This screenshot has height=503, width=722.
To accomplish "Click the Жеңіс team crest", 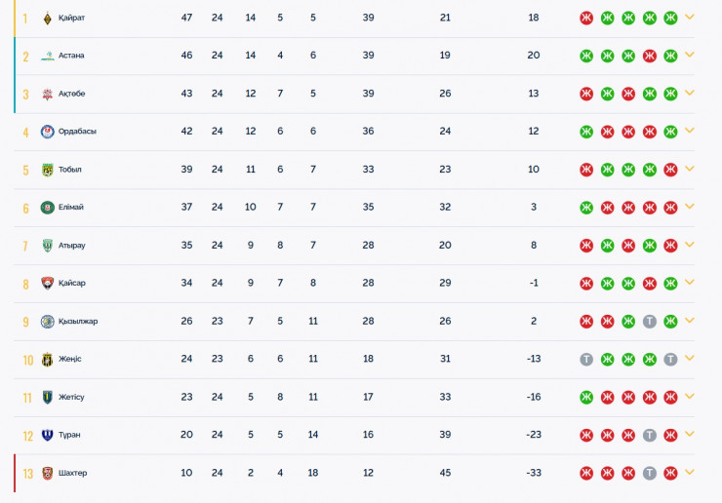I will tap(47, 360).
